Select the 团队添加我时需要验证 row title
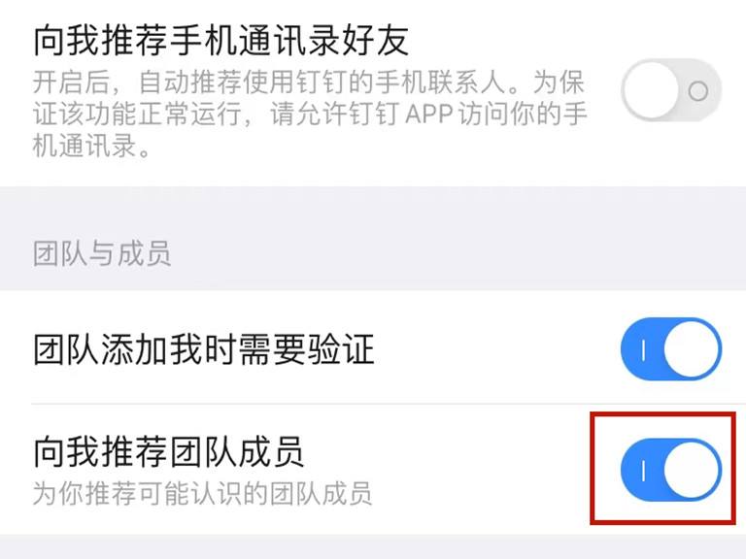The width and height of the screenshot is (746, 559). click(x=204, y=349)
